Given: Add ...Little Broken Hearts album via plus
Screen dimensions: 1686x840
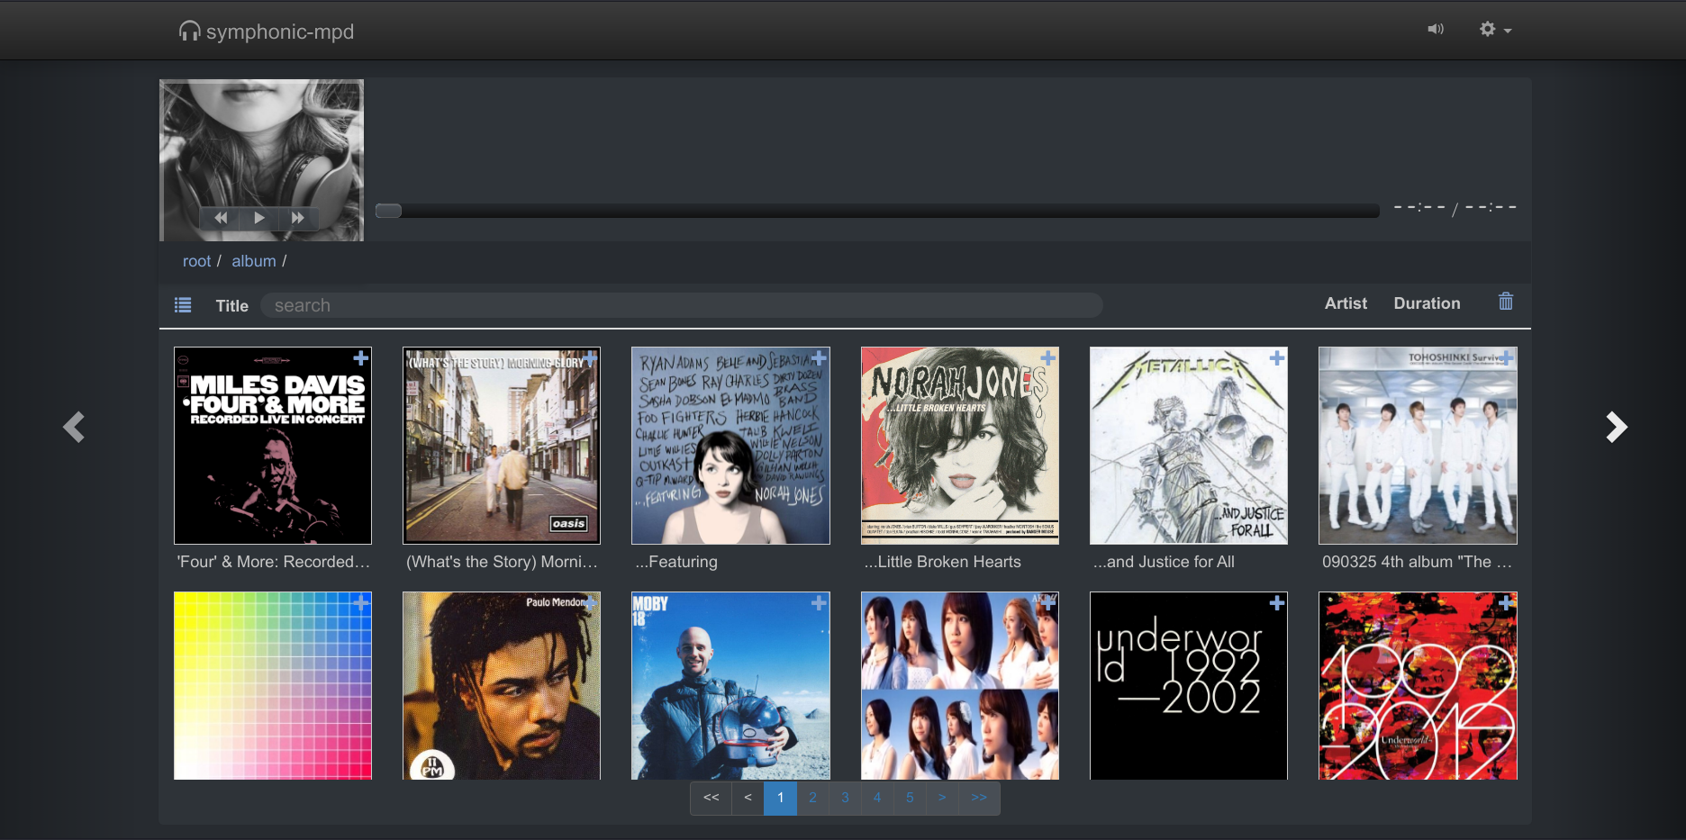Looking at the screenshot, I should (1048, 358).
